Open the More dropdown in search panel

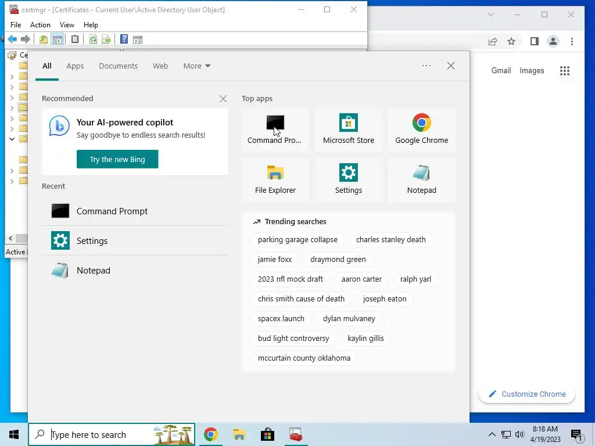196,66
